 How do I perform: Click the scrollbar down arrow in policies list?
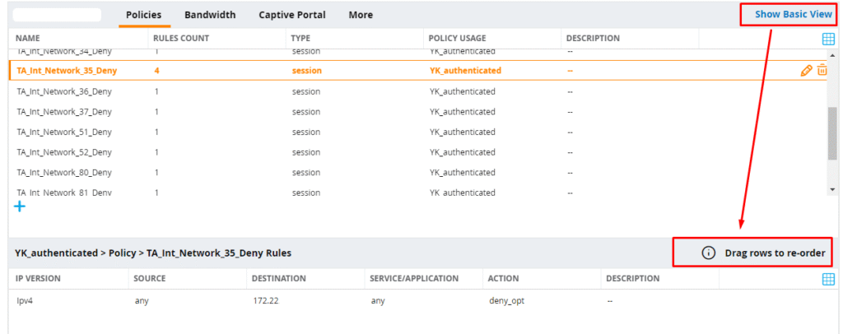tap(832, 190)
